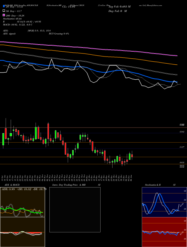Click the MACD histogram chart panel
Image resolution: width=187 pixels, height=247 pixels.
coord(22,232)
